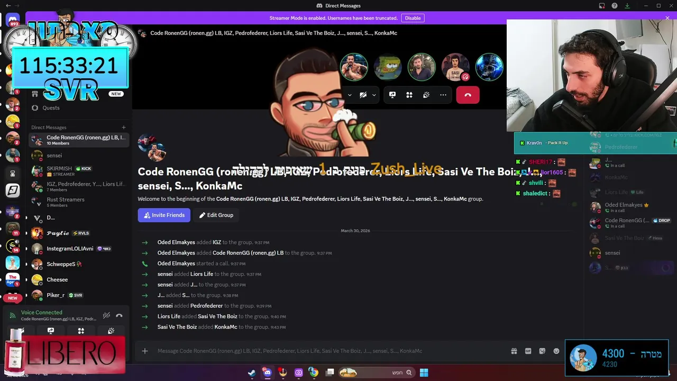Click Oded Elmakyes in members list

[x=630, y=207]
